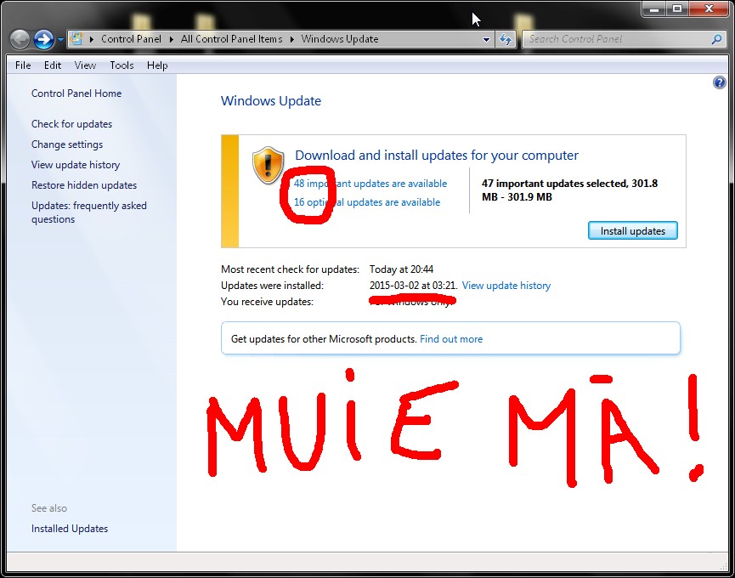The image size is (735, 578).
Task: Close the Windows Update window
Action: tap(708, 8)
